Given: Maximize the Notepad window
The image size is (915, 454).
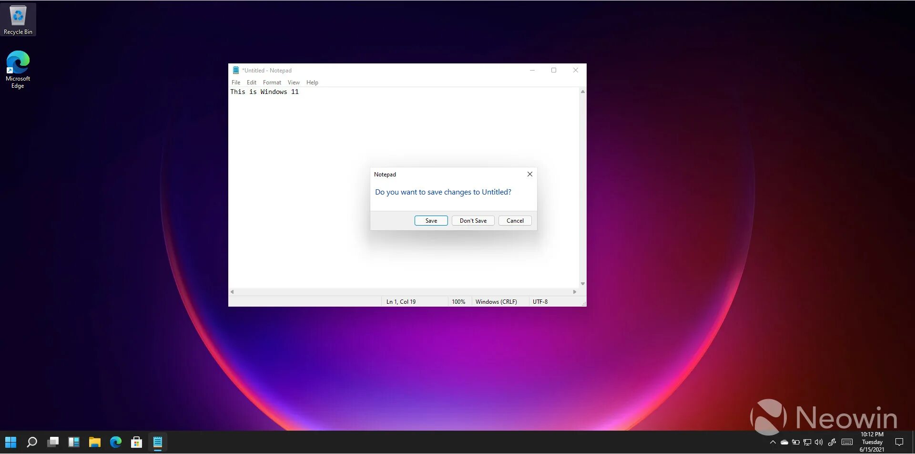Looking at the screenshot, I should [x=554, y=70].
